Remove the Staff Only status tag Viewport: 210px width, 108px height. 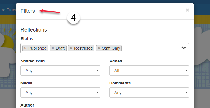click(x=99, y=48)
